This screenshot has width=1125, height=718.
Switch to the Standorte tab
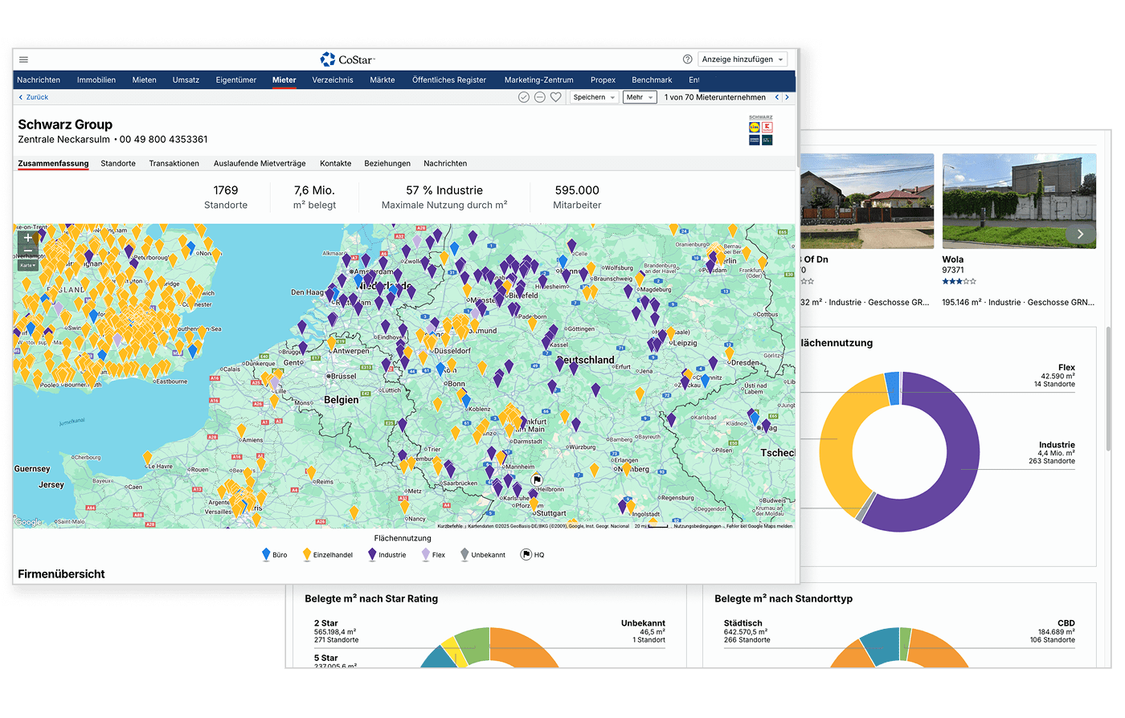click(x=118, y=163)
